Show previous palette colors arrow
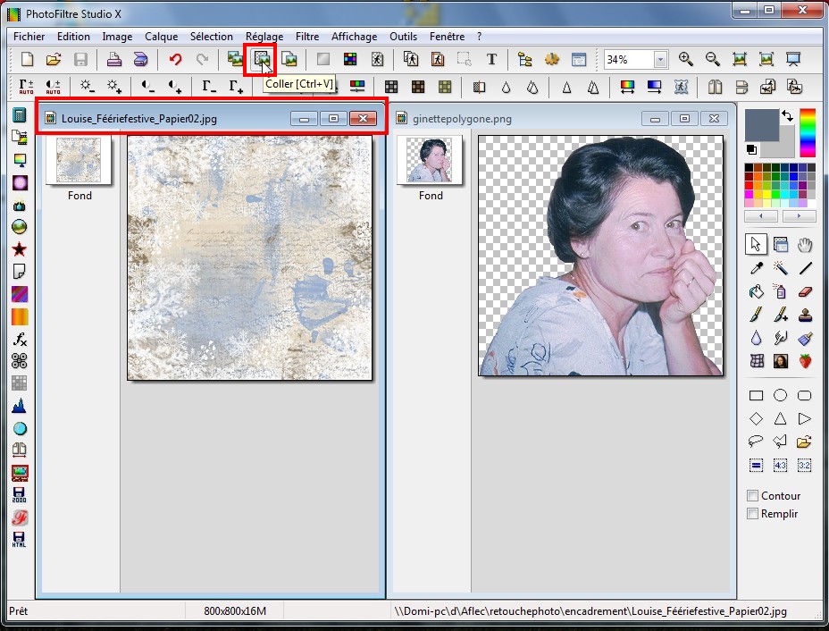The image size is (829, 631). 761,215
